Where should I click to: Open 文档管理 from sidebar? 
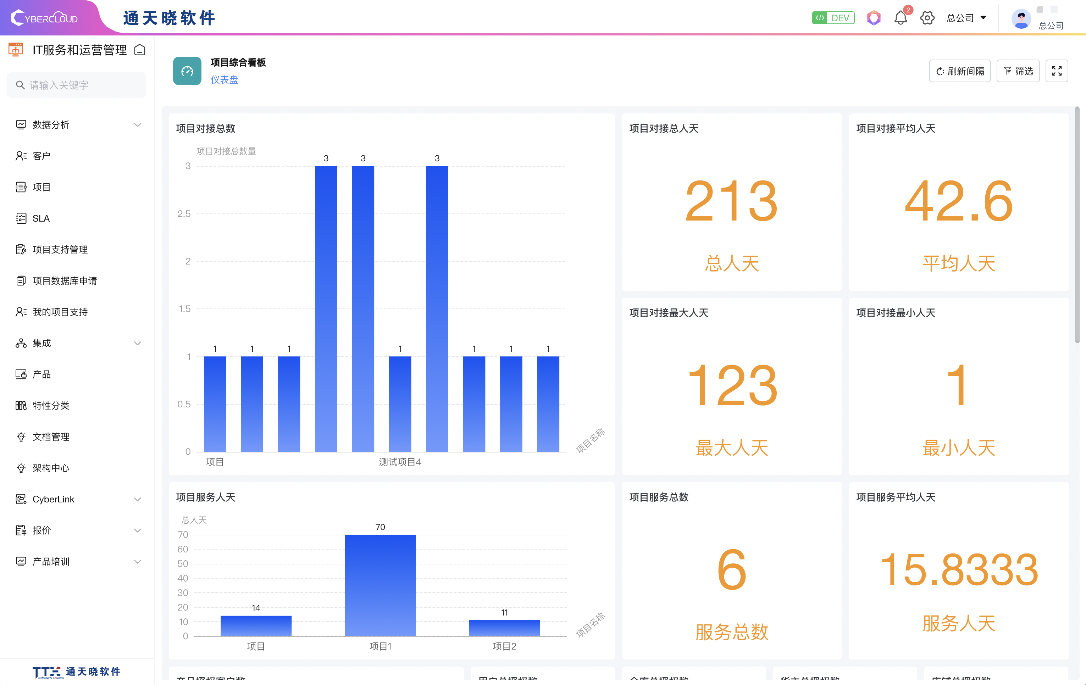[x=51, y=436]
